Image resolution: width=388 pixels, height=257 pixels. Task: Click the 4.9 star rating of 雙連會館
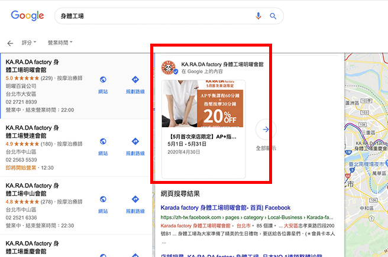tap(22, 144)
